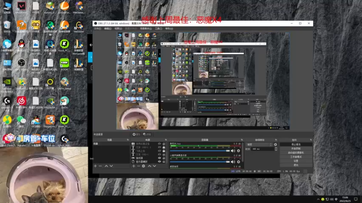The width and height of the screenshot is (362, 203).
Task: Adjust the second mixer channel volume slider
Action: (x=200, y=162)
